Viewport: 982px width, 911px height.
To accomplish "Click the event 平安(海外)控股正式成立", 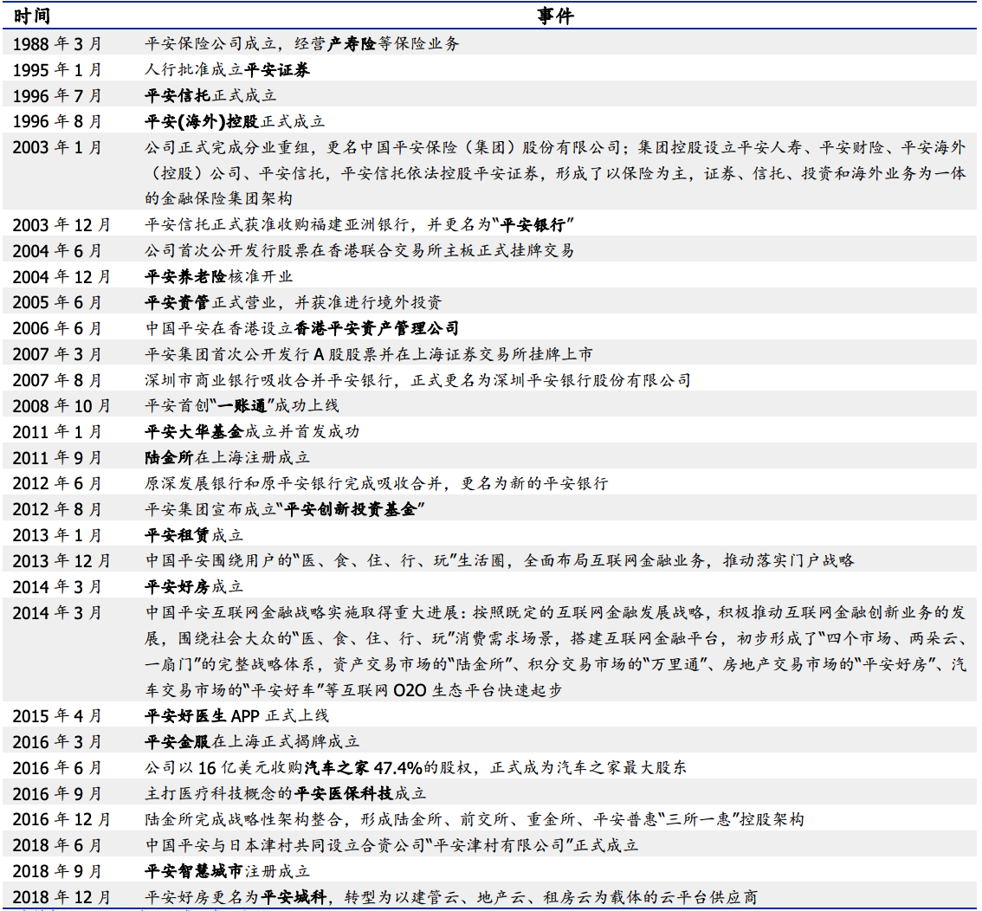I will tap(235, 121).
